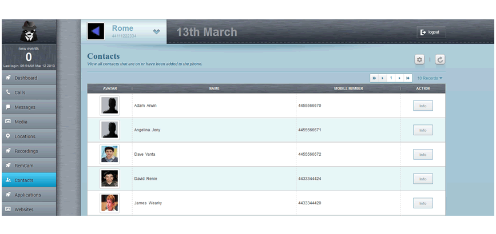Screen dimensions: 496x234
Task: Sort by the Name column header
Action: 214,88
